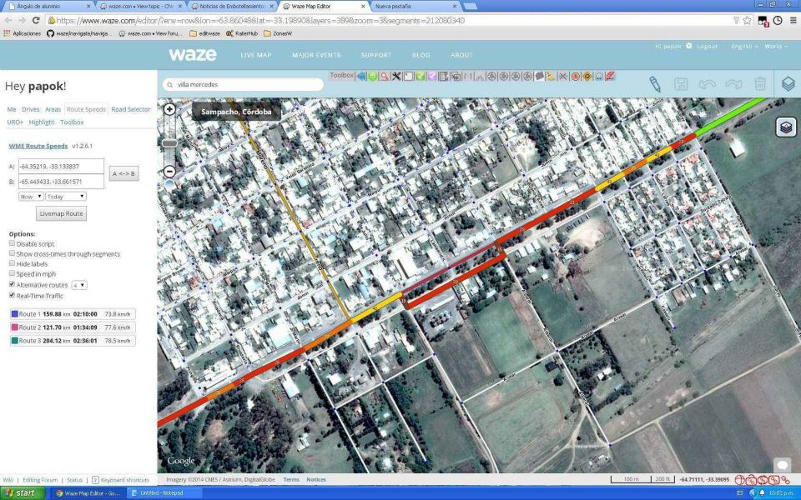Click the green checkmark Toolbox icon
This screenshot has height=500, width=801.
point(421,77)
